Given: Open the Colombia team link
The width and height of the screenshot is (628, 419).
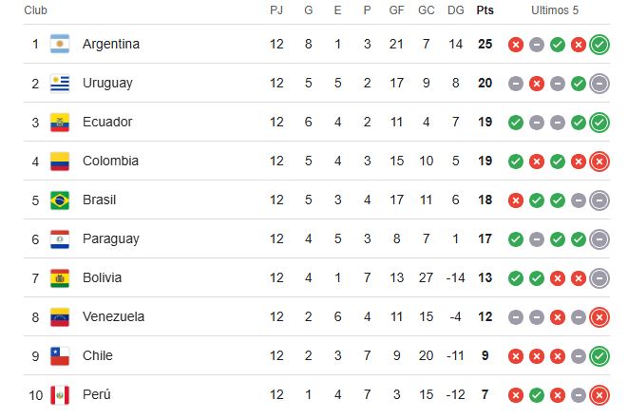Looking at the screenshot, I should click(x=110, y=161).
